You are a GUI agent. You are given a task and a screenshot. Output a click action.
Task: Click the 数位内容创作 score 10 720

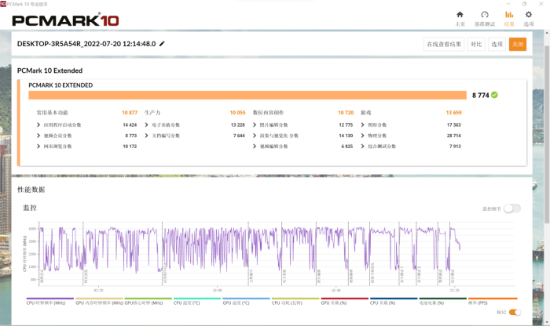(x=346, y=113)
